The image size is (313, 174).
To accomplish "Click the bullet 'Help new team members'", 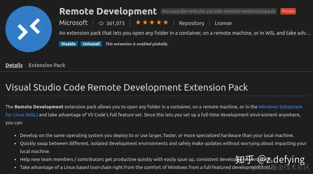I will pyautogui.click(x=146, y=159).
